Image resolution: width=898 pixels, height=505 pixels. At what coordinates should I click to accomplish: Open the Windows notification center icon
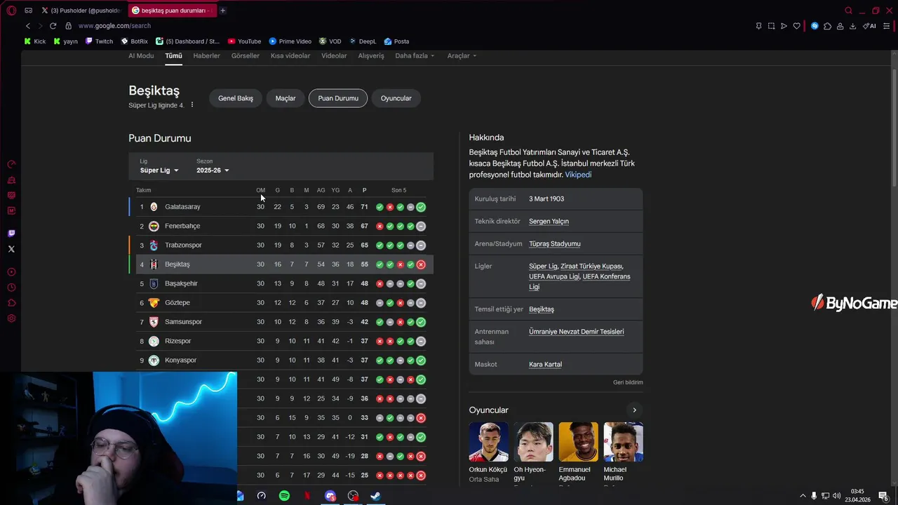(883, 496)
